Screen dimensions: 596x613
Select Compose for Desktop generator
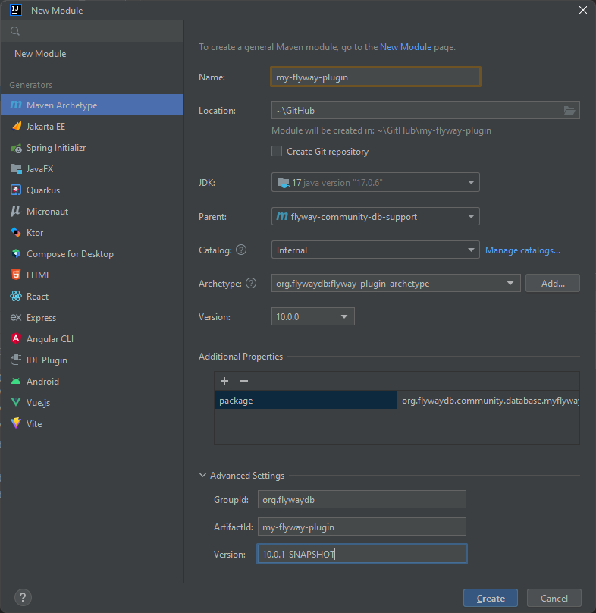tap(92, 253)
